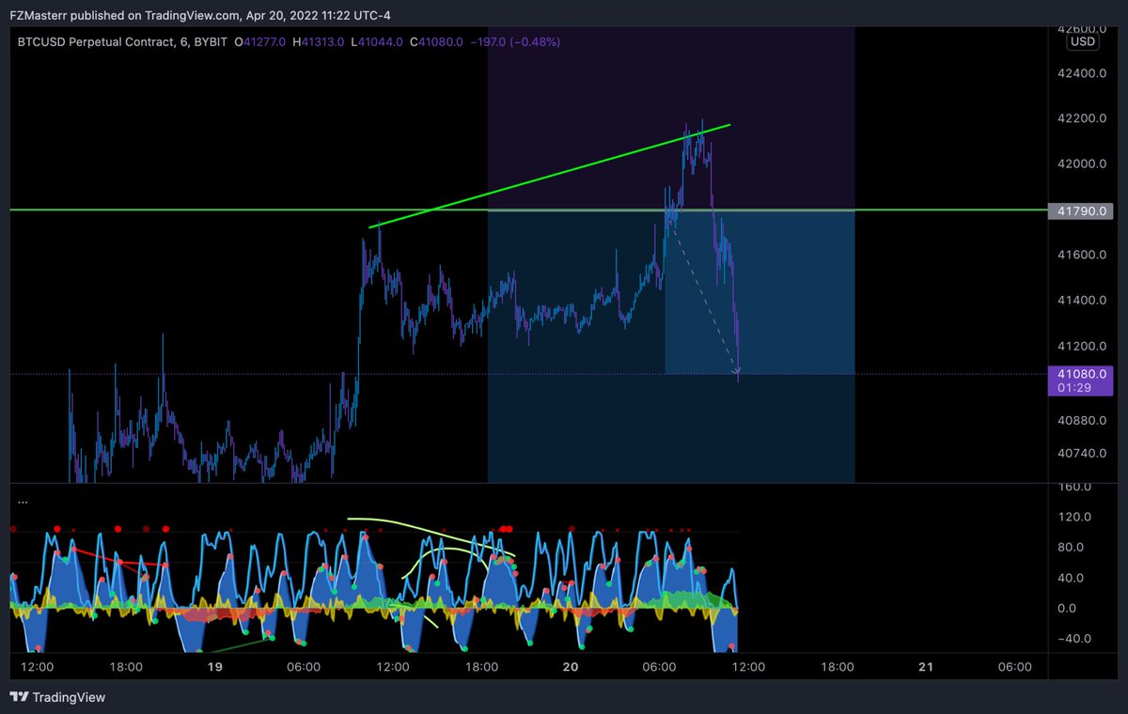Click the open value O41277.0
This screenshot has width=1128, height=714.
(260, 41)
